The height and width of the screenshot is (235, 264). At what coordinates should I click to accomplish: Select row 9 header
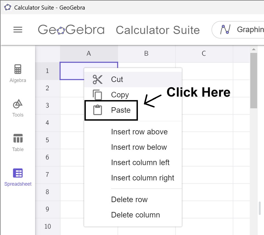[x=47, y=209]
